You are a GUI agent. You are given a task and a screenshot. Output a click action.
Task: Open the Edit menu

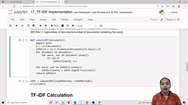pyautogui.click(x=22, y=20)
